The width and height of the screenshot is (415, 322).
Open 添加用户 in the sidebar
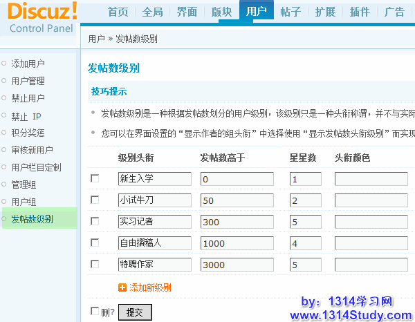[28, 64]
